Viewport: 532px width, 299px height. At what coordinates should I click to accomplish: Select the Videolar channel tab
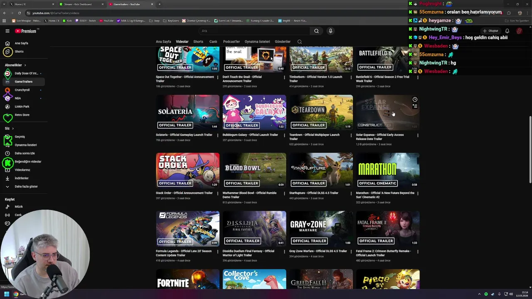[182, 42]
